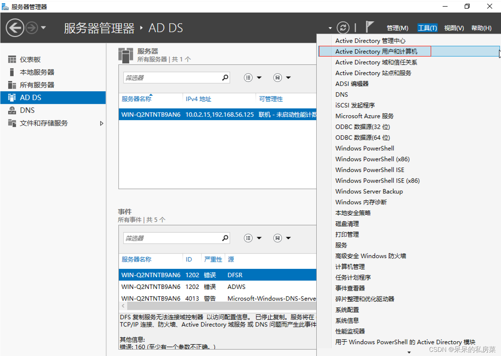Image resolution: width=501 pixels, height=356 pixels.
Task: Open the 管理(M) menu
Action: coord(397,28)
